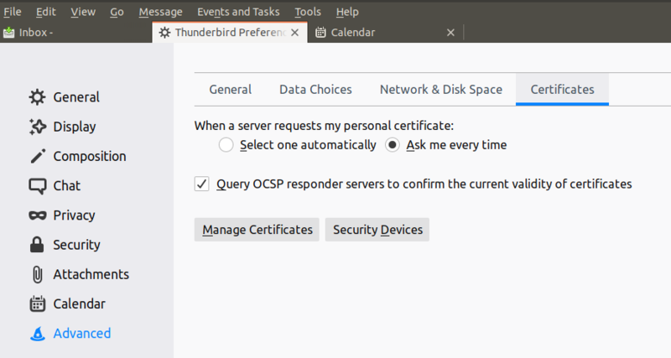This screenshot has height=358, width=671.
Task: Open the Privacy mask icon
Action: pyautogui.click(x=37, y=215)
